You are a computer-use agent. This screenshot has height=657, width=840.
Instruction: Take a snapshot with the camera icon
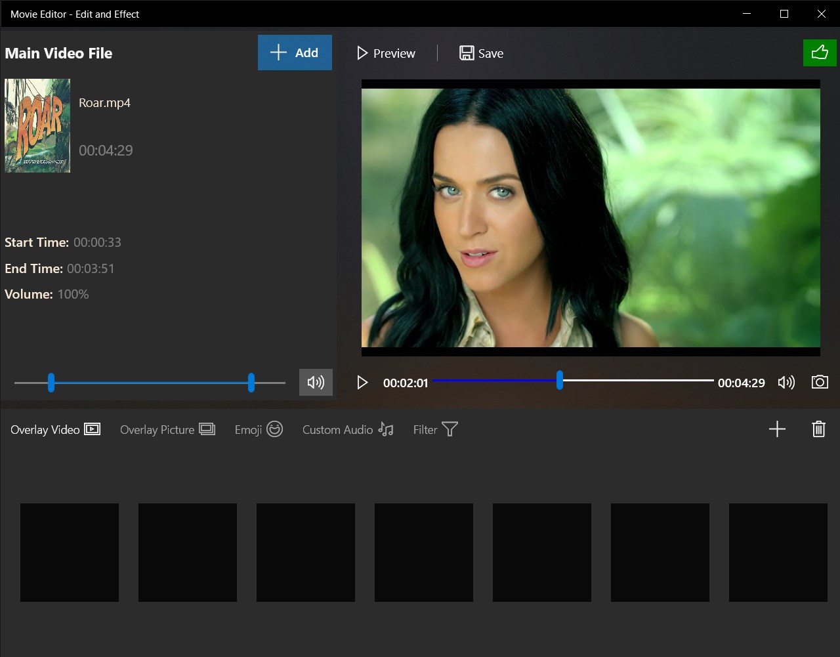click(x=820, y=382)
